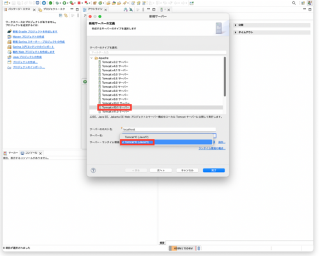Switch to the プロジェクト・エクスプローラー tab
Screen dimensions: 319x256
[x=52, y=9]
